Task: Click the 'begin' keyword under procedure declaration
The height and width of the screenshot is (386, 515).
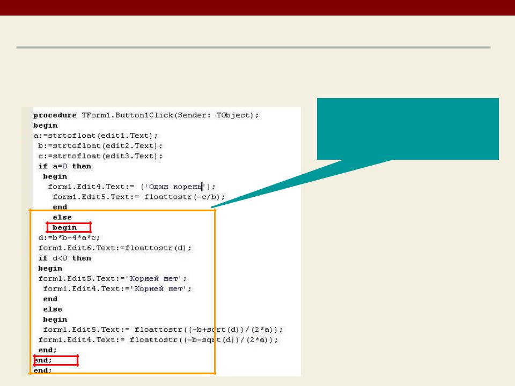Action: (x=45, y=125)
